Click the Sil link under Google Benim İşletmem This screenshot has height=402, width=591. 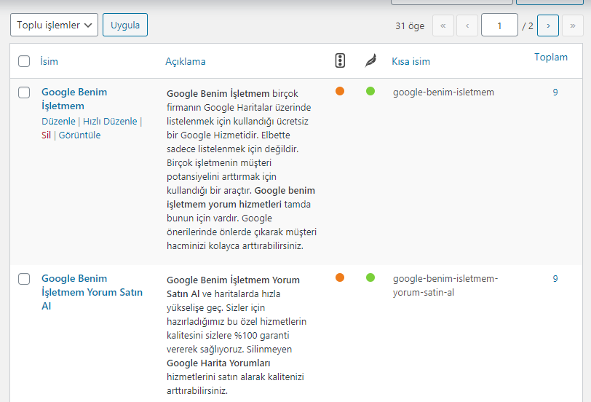(x=46, y=135)
